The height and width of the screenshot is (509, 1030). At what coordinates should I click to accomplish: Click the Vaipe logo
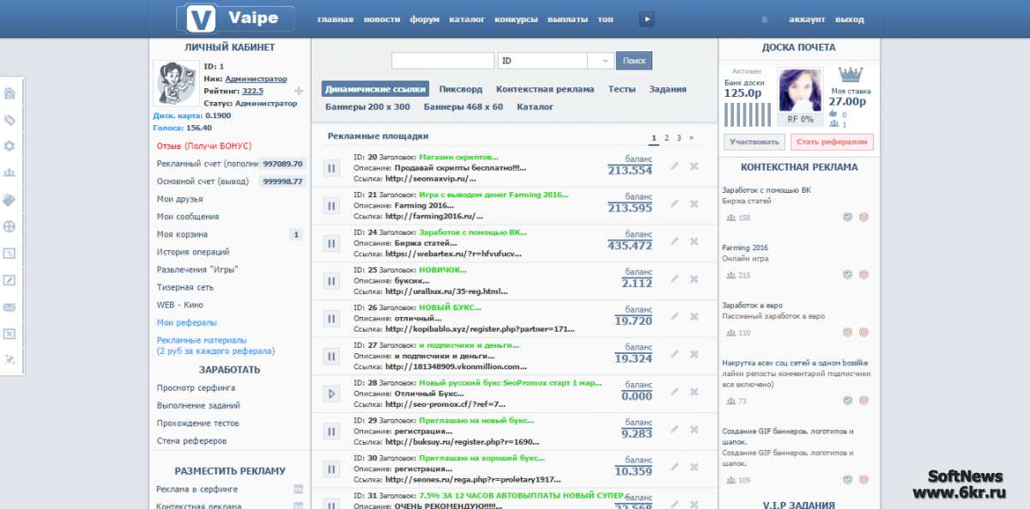234,19
